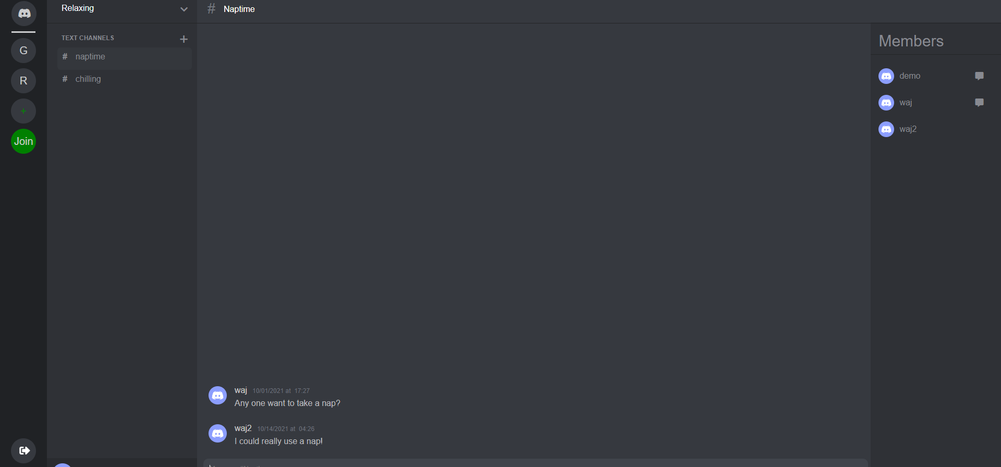The height and width of the screenshot is (467, 1001).
Task: Switch to the chilling text channel
Action: click(x=125, y=79)
